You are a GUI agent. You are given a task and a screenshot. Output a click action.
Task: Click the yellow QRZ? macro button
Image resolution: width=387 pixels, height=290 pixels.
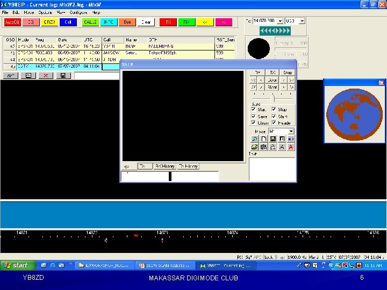[x=49, y=22]
